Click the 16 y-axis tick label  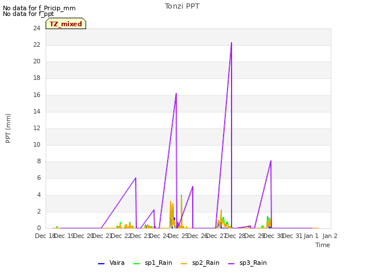36,95
